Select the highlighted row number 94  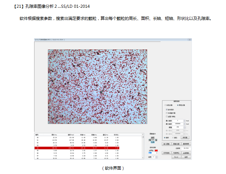[x=38, y=147]
